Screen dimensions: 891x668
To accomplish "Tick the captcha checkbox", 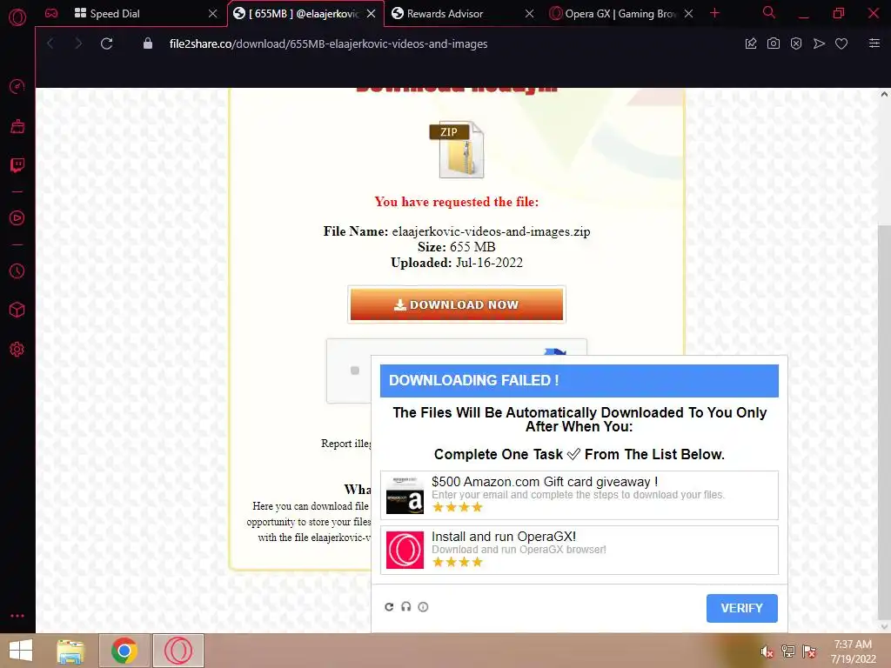I will tap(355, 371).
